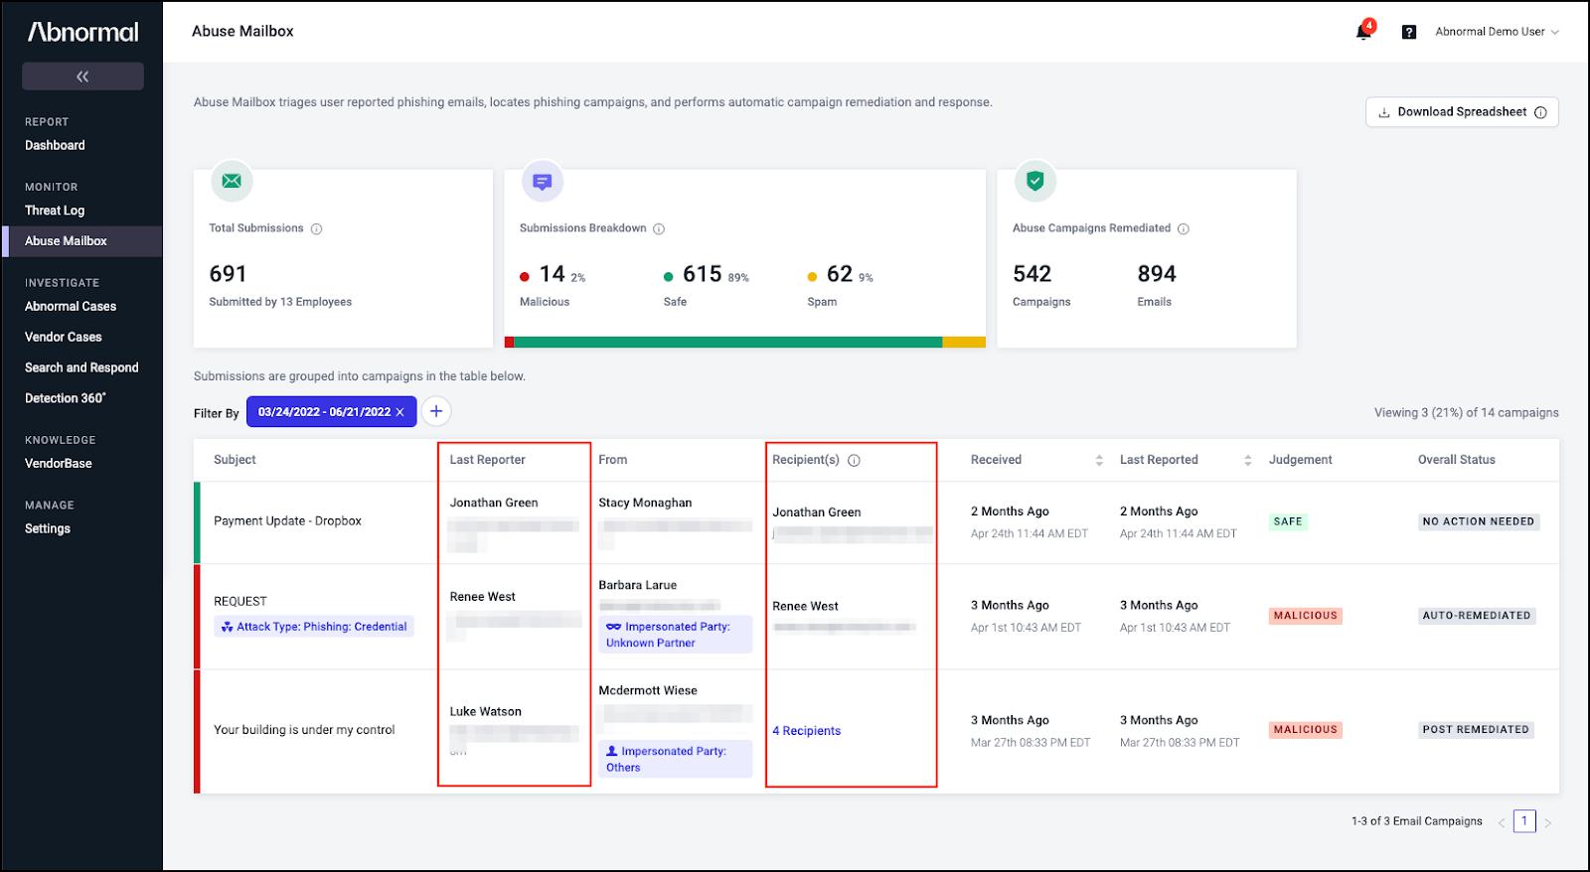The height and width of the screenshot is (872, 1590).
Task: Open the 4 Recipients link
Action: [807, 731]
